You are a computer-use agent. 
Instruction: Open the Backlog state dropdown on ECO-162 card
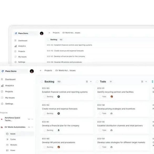48,114
